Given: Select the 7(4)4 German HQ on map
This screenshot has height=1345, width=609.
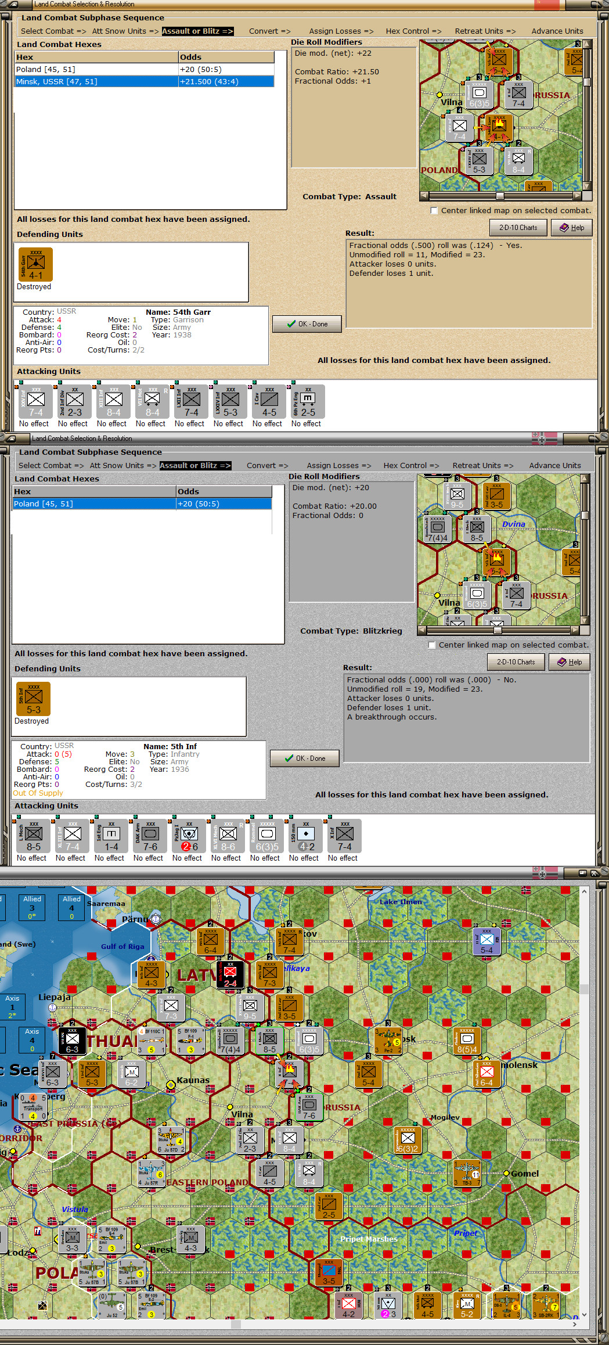Looking at the screenshot, I should pos(230,1041).
